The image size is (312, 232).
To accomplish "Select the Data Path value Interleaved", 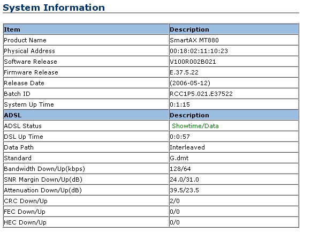I will tap(187, 147).
